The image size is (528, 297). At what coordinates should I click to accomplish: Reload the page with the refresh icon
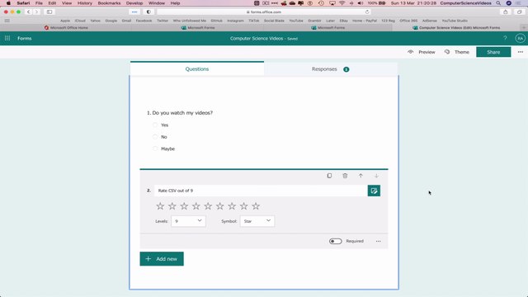(367, 12)
